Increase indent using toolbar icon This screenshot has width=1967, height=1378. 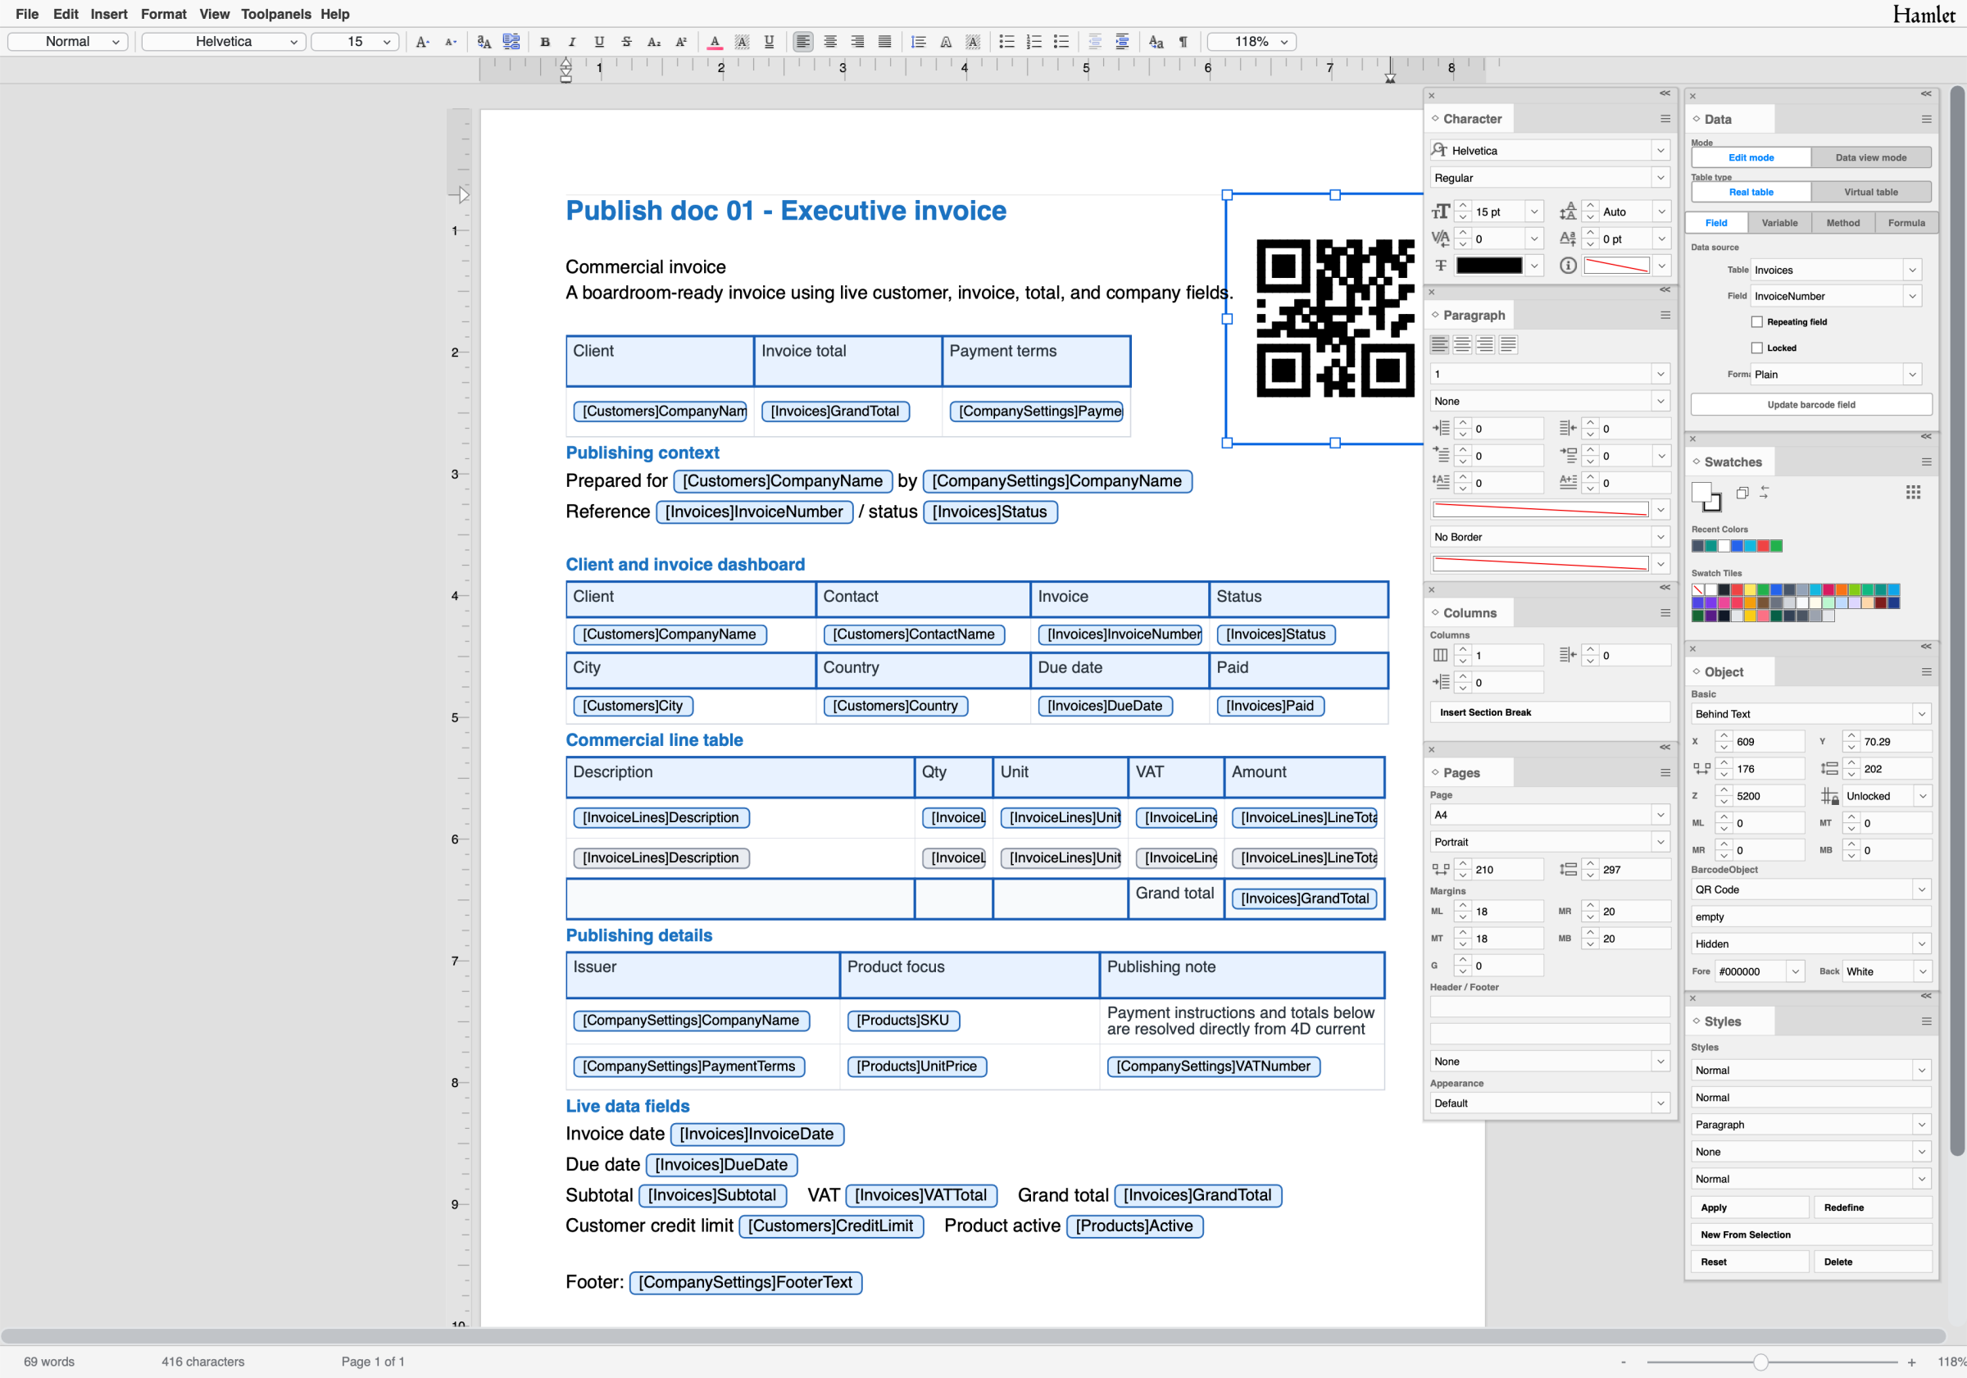(x=1122, y=41)
